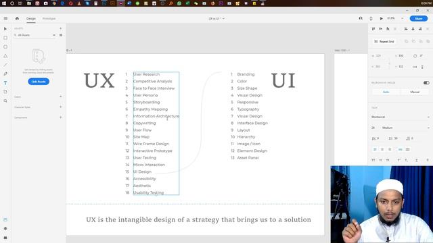Select the Pen tool

tap(5, 74)
